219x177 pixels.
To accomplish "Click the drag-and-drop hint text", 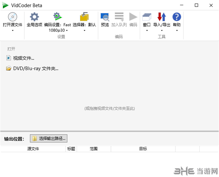I will coord(109,109).
